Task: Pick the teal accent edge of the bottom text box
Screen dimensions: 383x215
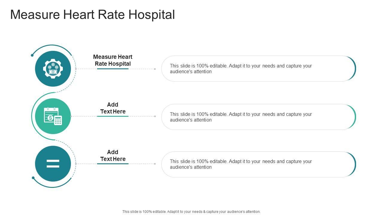Action: [355, 164]
